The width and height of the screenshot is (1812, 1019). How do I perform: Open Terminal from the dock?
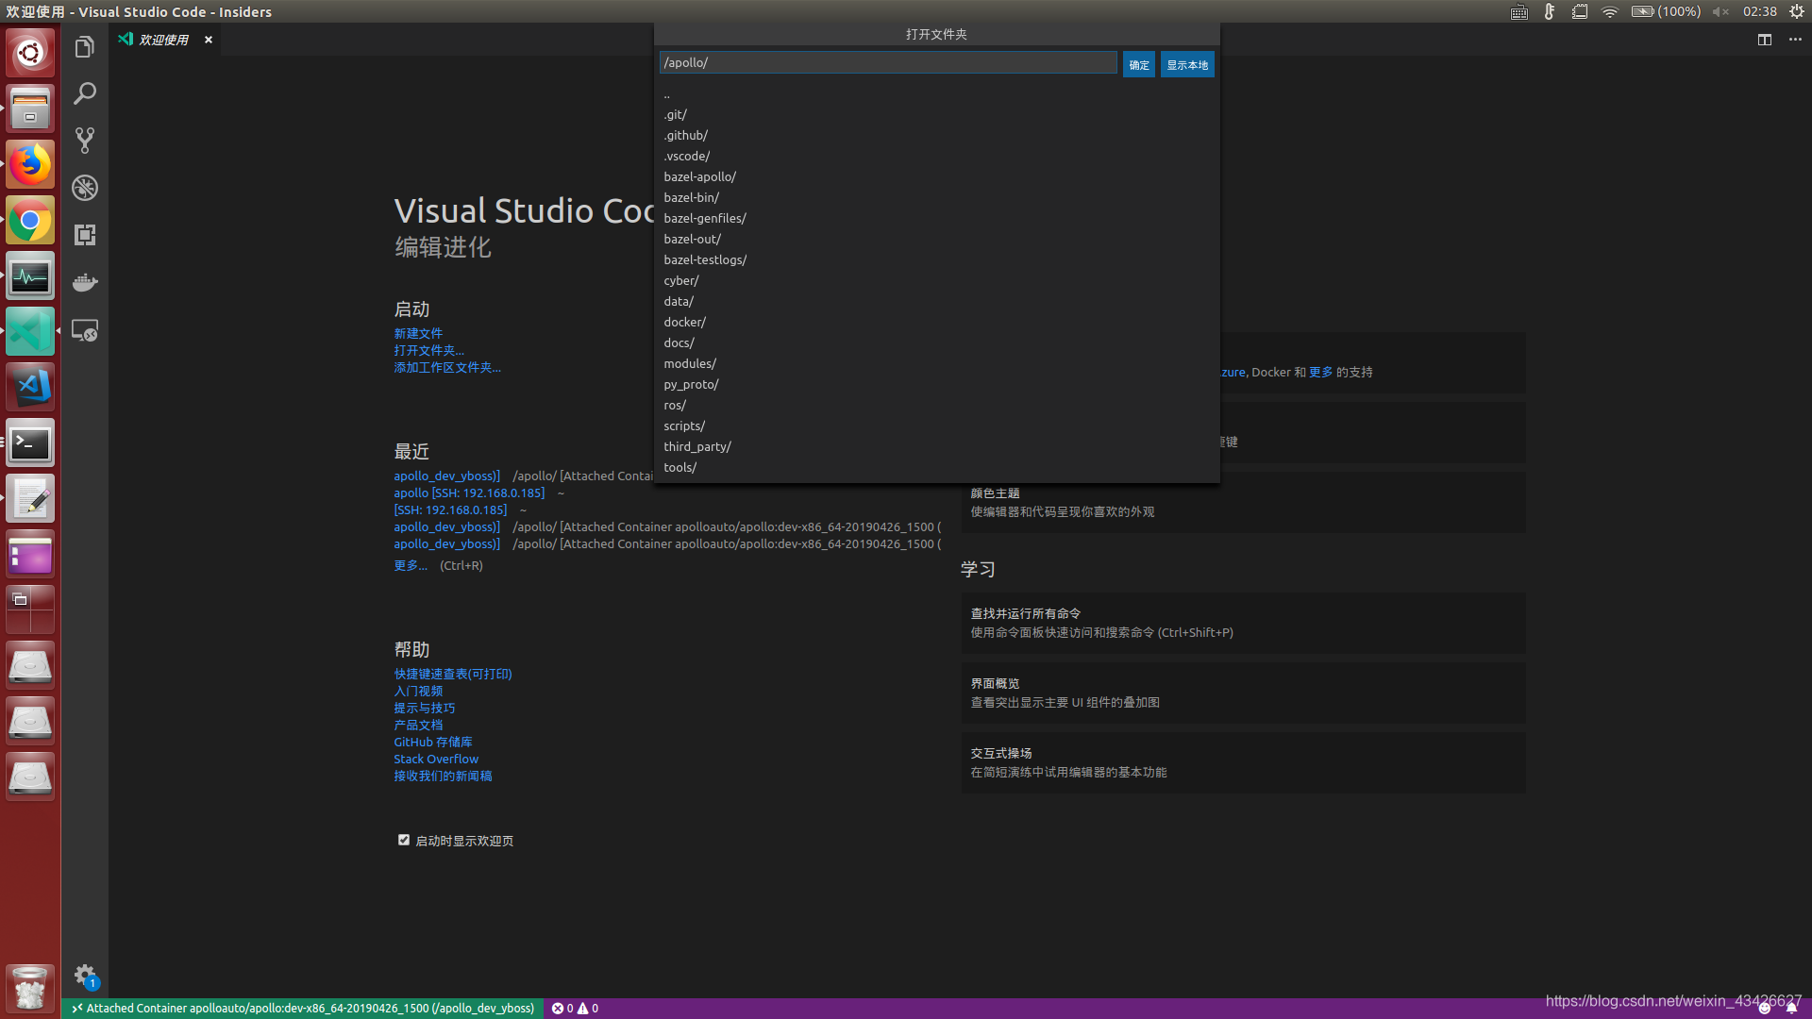[30, 443]
